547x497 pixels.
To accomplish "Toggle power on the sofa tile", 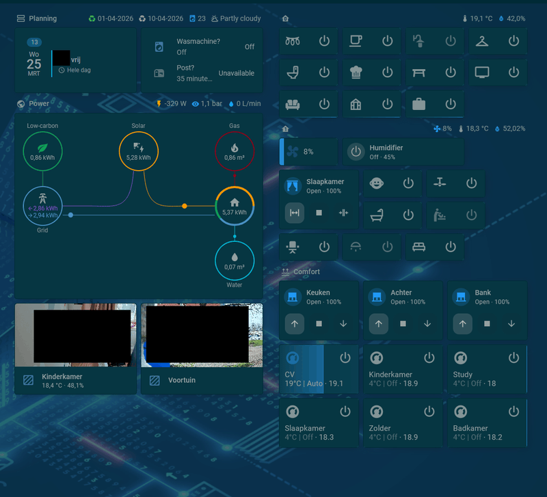I will tap(324, 104).
